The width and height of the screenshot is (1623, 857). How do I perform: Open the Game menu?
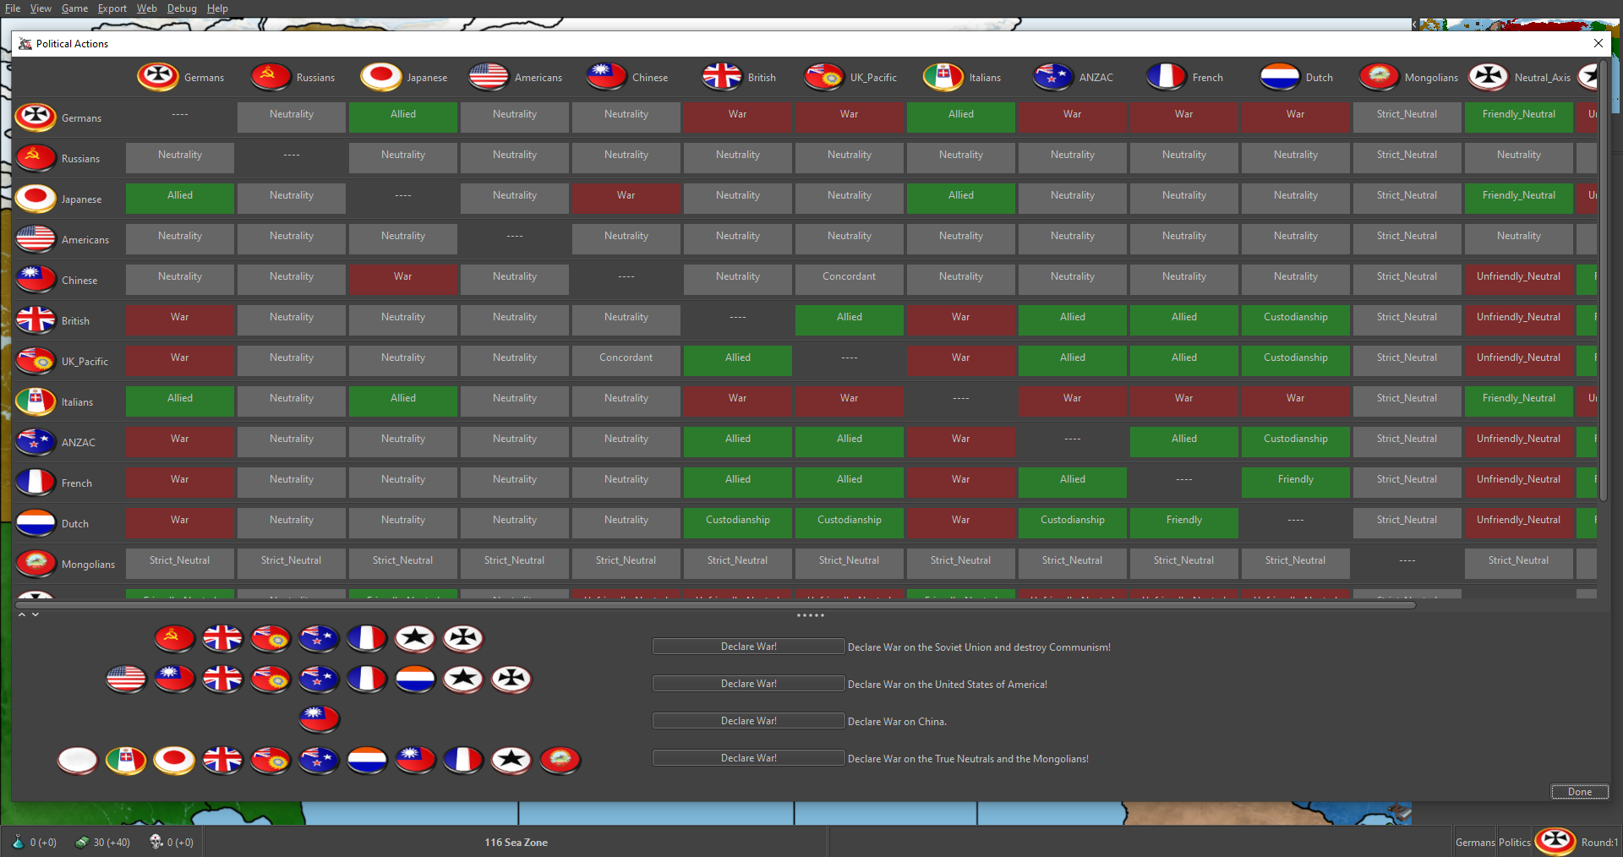tap(74, 8)
